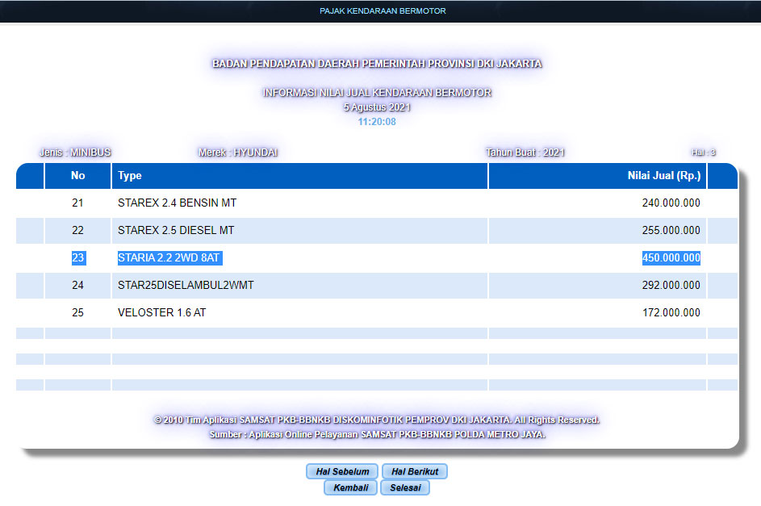761x506 pixels.
Task: Select the STAR25DISELAMBUL2WMT type
Action: (x=186, y=285)
